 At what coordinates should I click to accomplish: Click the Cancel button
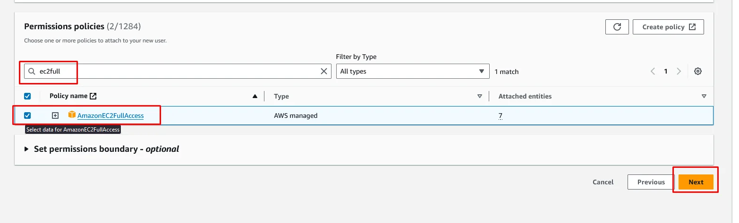point(603,182)
